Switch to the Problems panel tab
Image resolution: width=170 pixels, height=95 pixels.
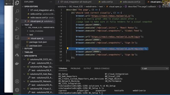75,69
